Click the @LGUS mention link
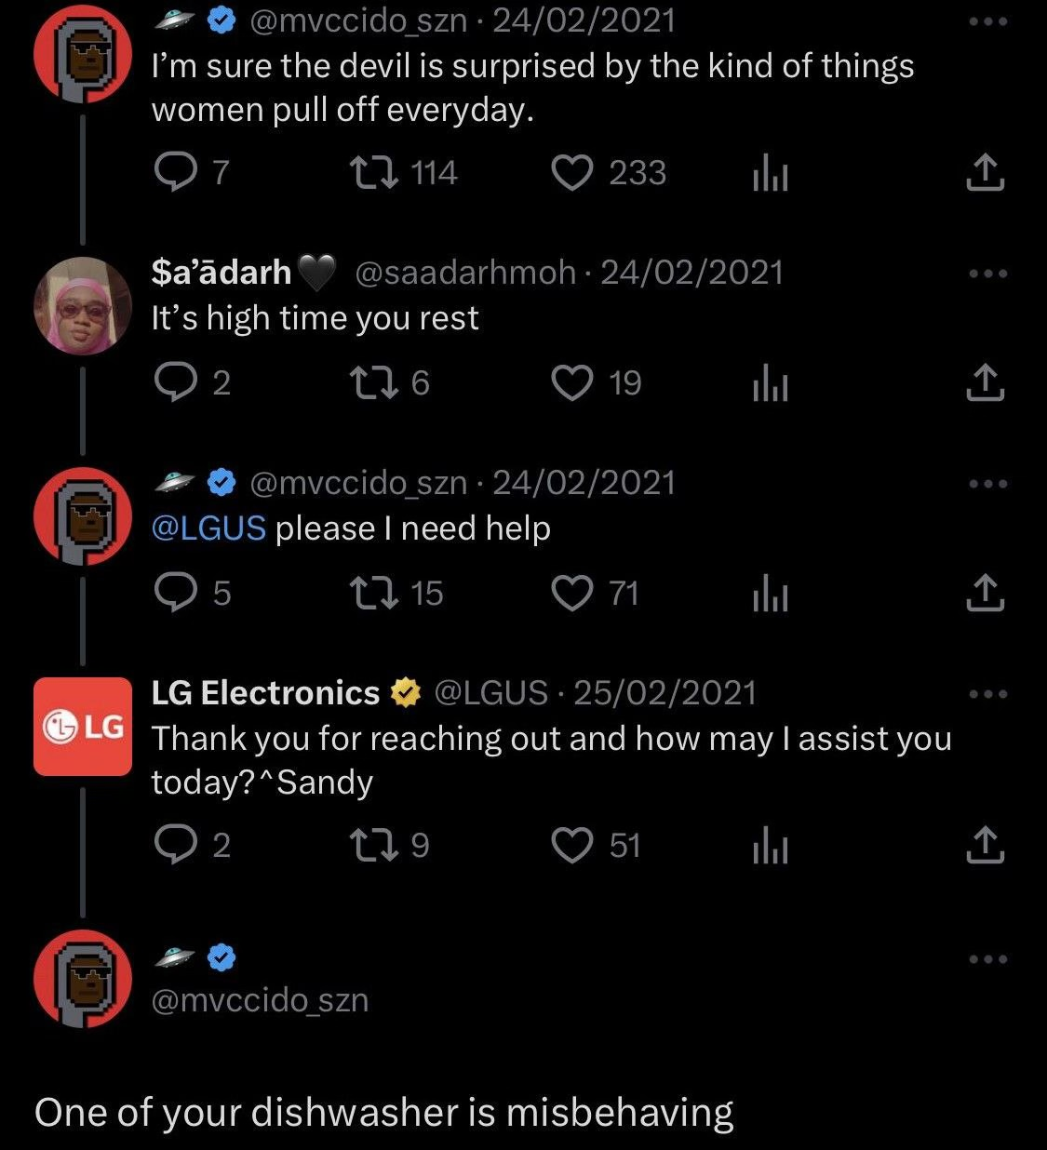The image size is (1047, 1150). 208,528
